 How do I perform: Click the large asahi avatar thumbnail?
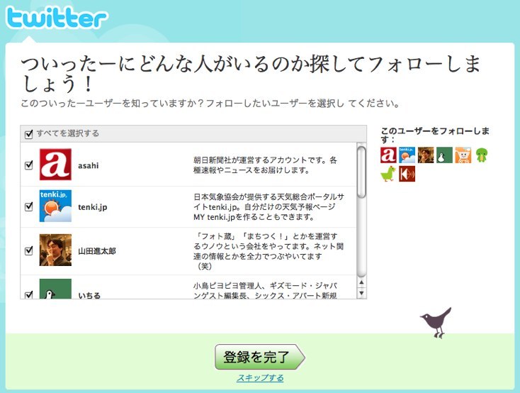point(55,165)
